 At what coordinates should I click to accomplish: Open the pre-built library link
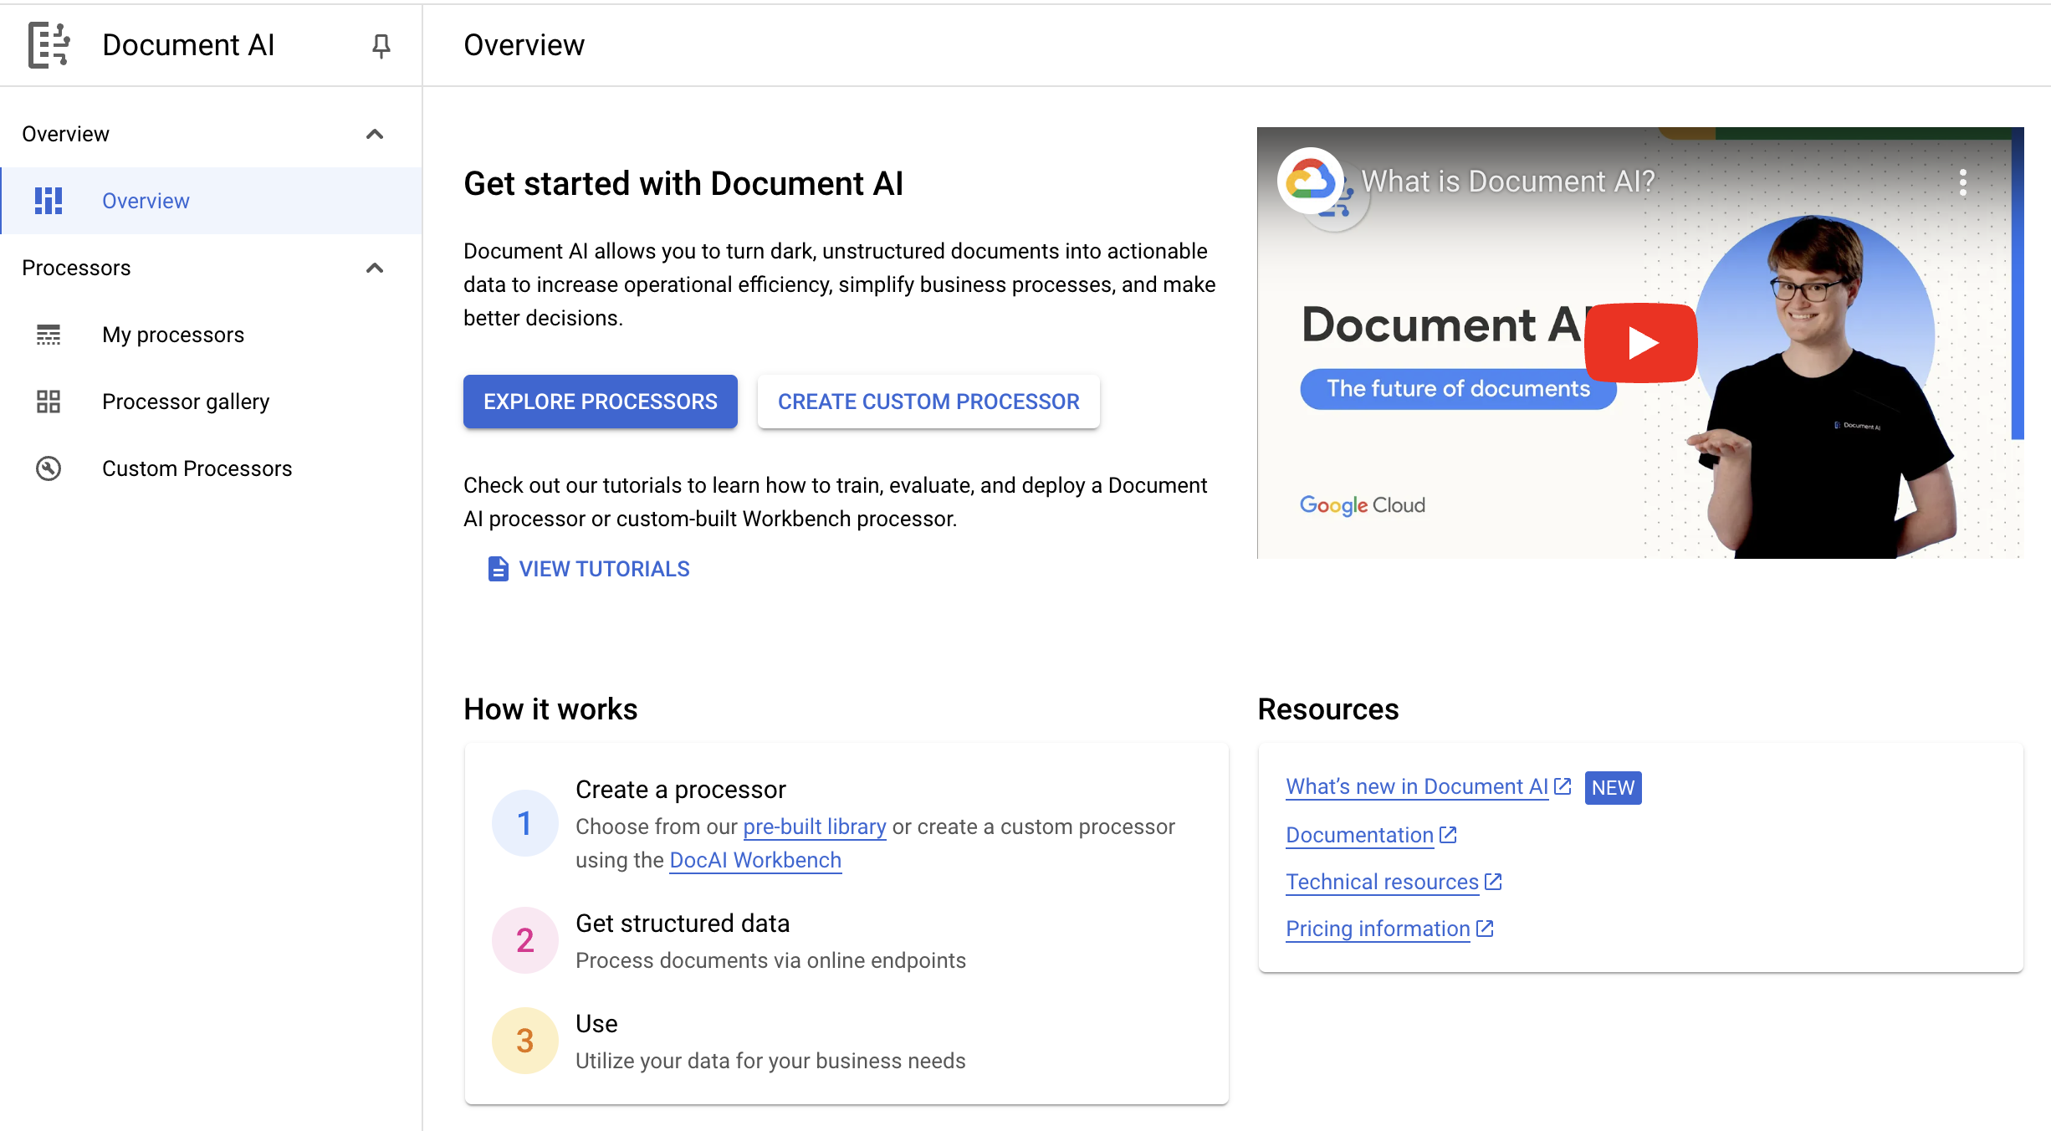814,826
